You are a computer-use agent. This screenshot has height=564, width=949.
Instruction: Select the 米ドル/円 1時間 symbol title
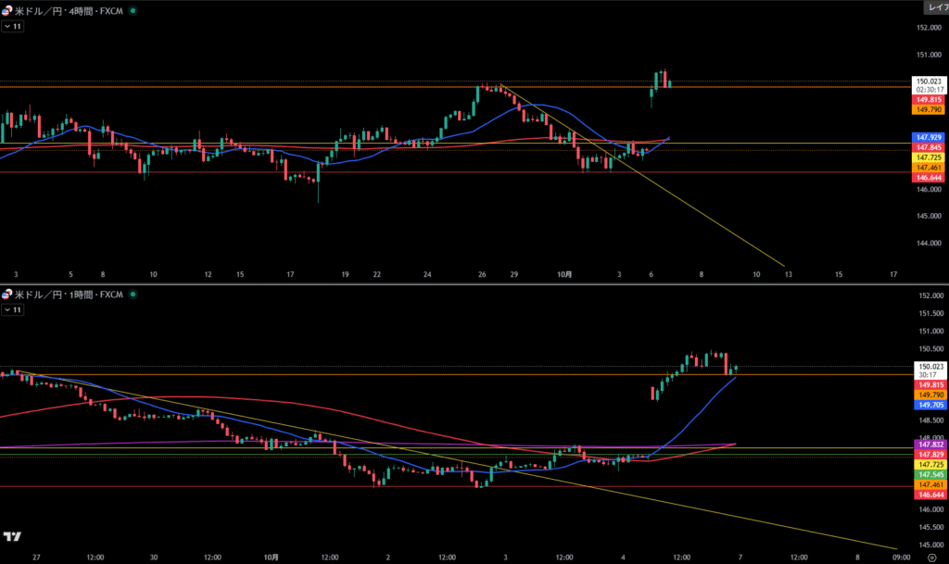click(67, 295)
